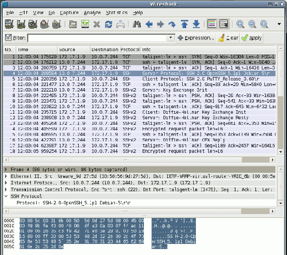Select packet 11 Diffie-Hellman Key Exchange Init
287x255 pixels.
(x=140, y=112)
